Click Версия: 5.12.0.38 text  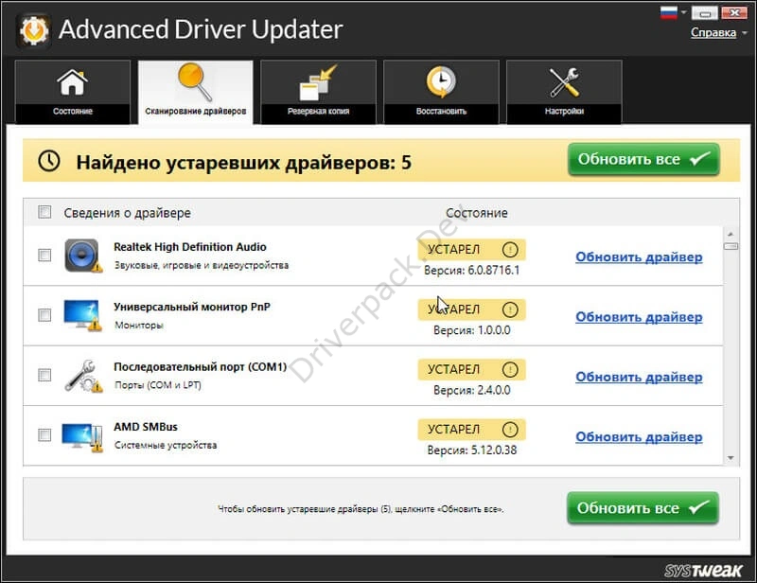tap(471, 450)
